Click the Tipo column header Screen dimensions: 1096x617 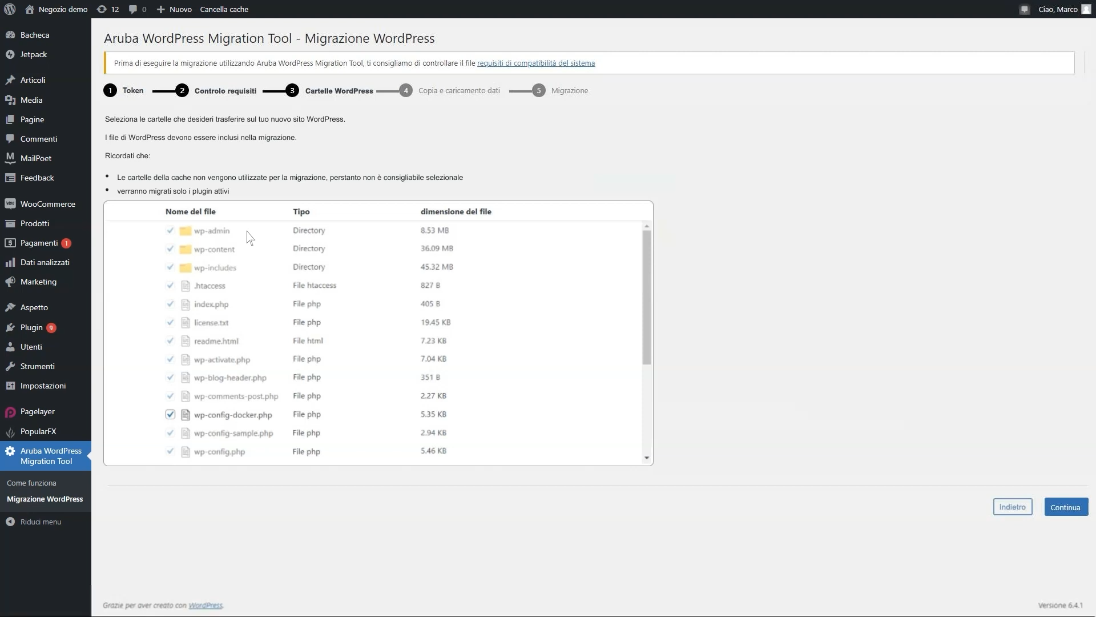click(301, 211)
